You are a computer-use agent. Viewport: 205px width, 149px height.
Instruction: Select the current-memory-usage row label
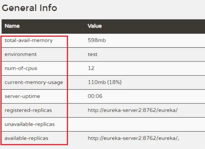coord(34,82)
